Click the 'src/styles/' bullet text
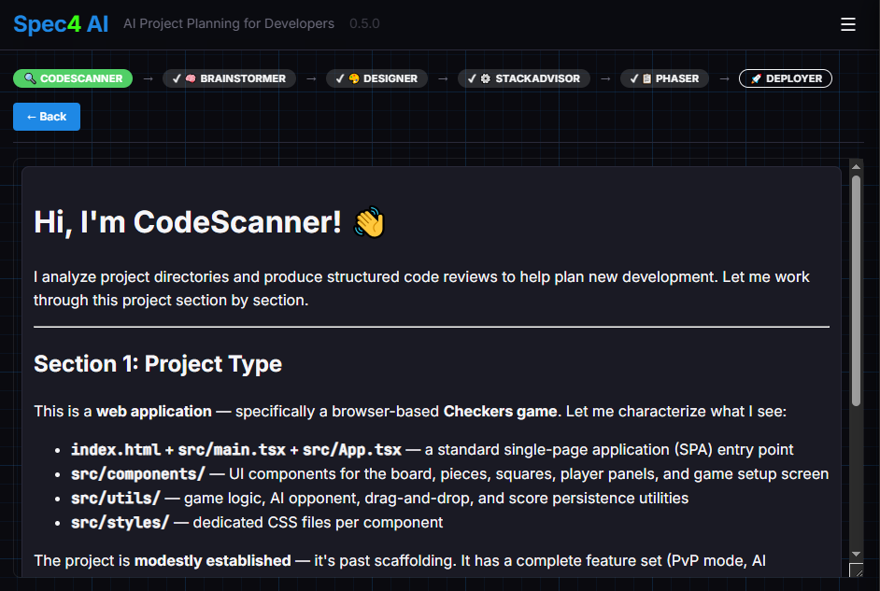The image size is (880, 591). (x=121, y=522)
